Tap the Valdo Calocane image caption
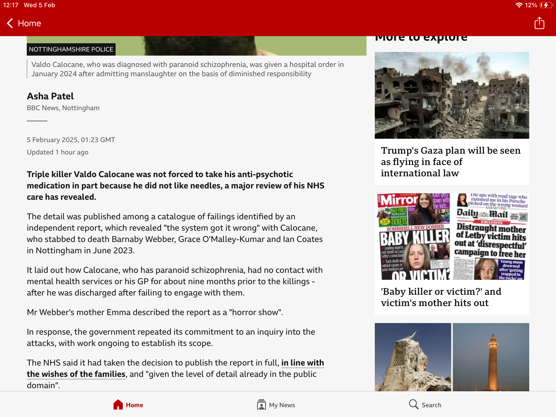Viewport: 556px width, 417px height. 188,69
